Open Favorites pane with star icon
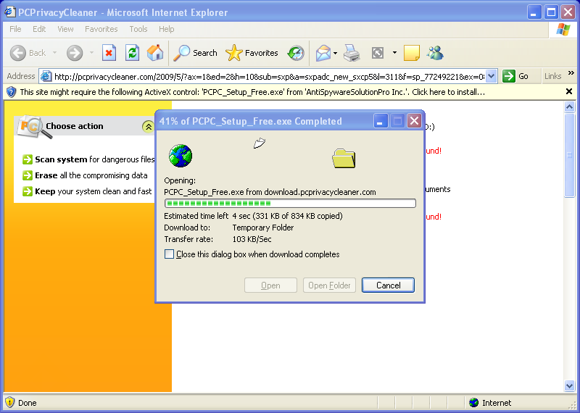Image resolution: width=580 pixels, height=413 pixels. 252,53
